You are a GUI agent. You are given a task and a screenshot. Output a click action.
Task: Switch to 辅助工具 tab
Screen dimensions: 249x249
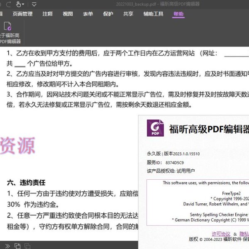[154, 14]
